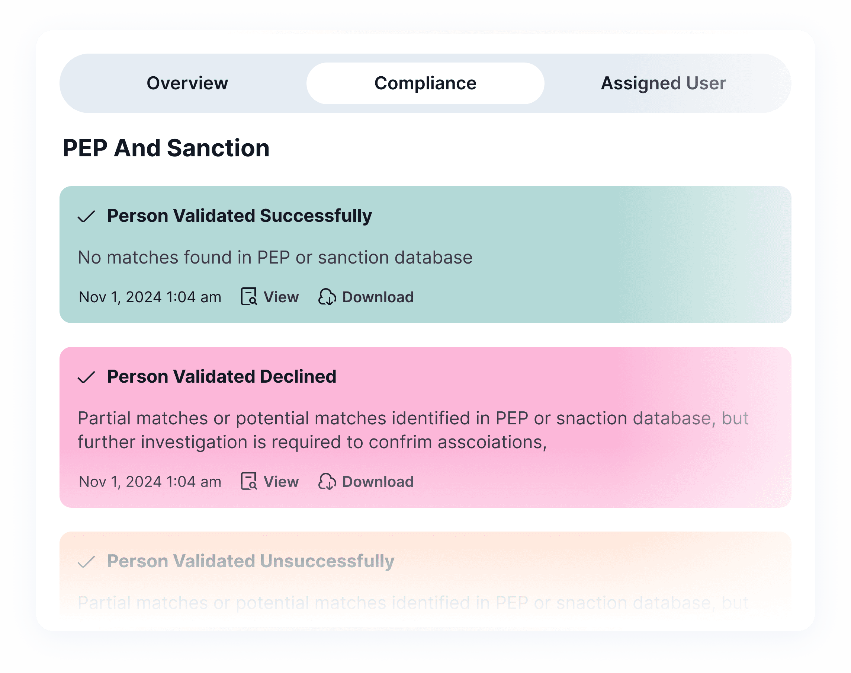This screenshot has width=851, height=673.
Task: Click the Download text in the Successfully card
Action: point(378,297)
